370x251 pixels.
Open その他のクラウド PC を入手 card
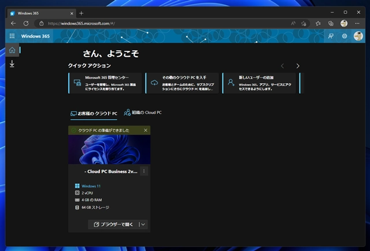tap(182, 83)
